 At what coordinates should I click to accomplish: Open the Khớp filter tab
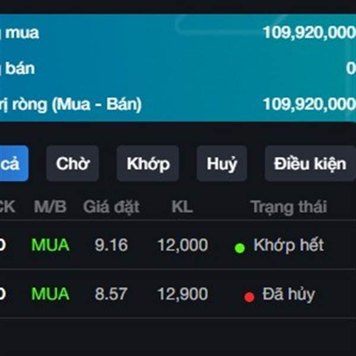tap(148, 163)
